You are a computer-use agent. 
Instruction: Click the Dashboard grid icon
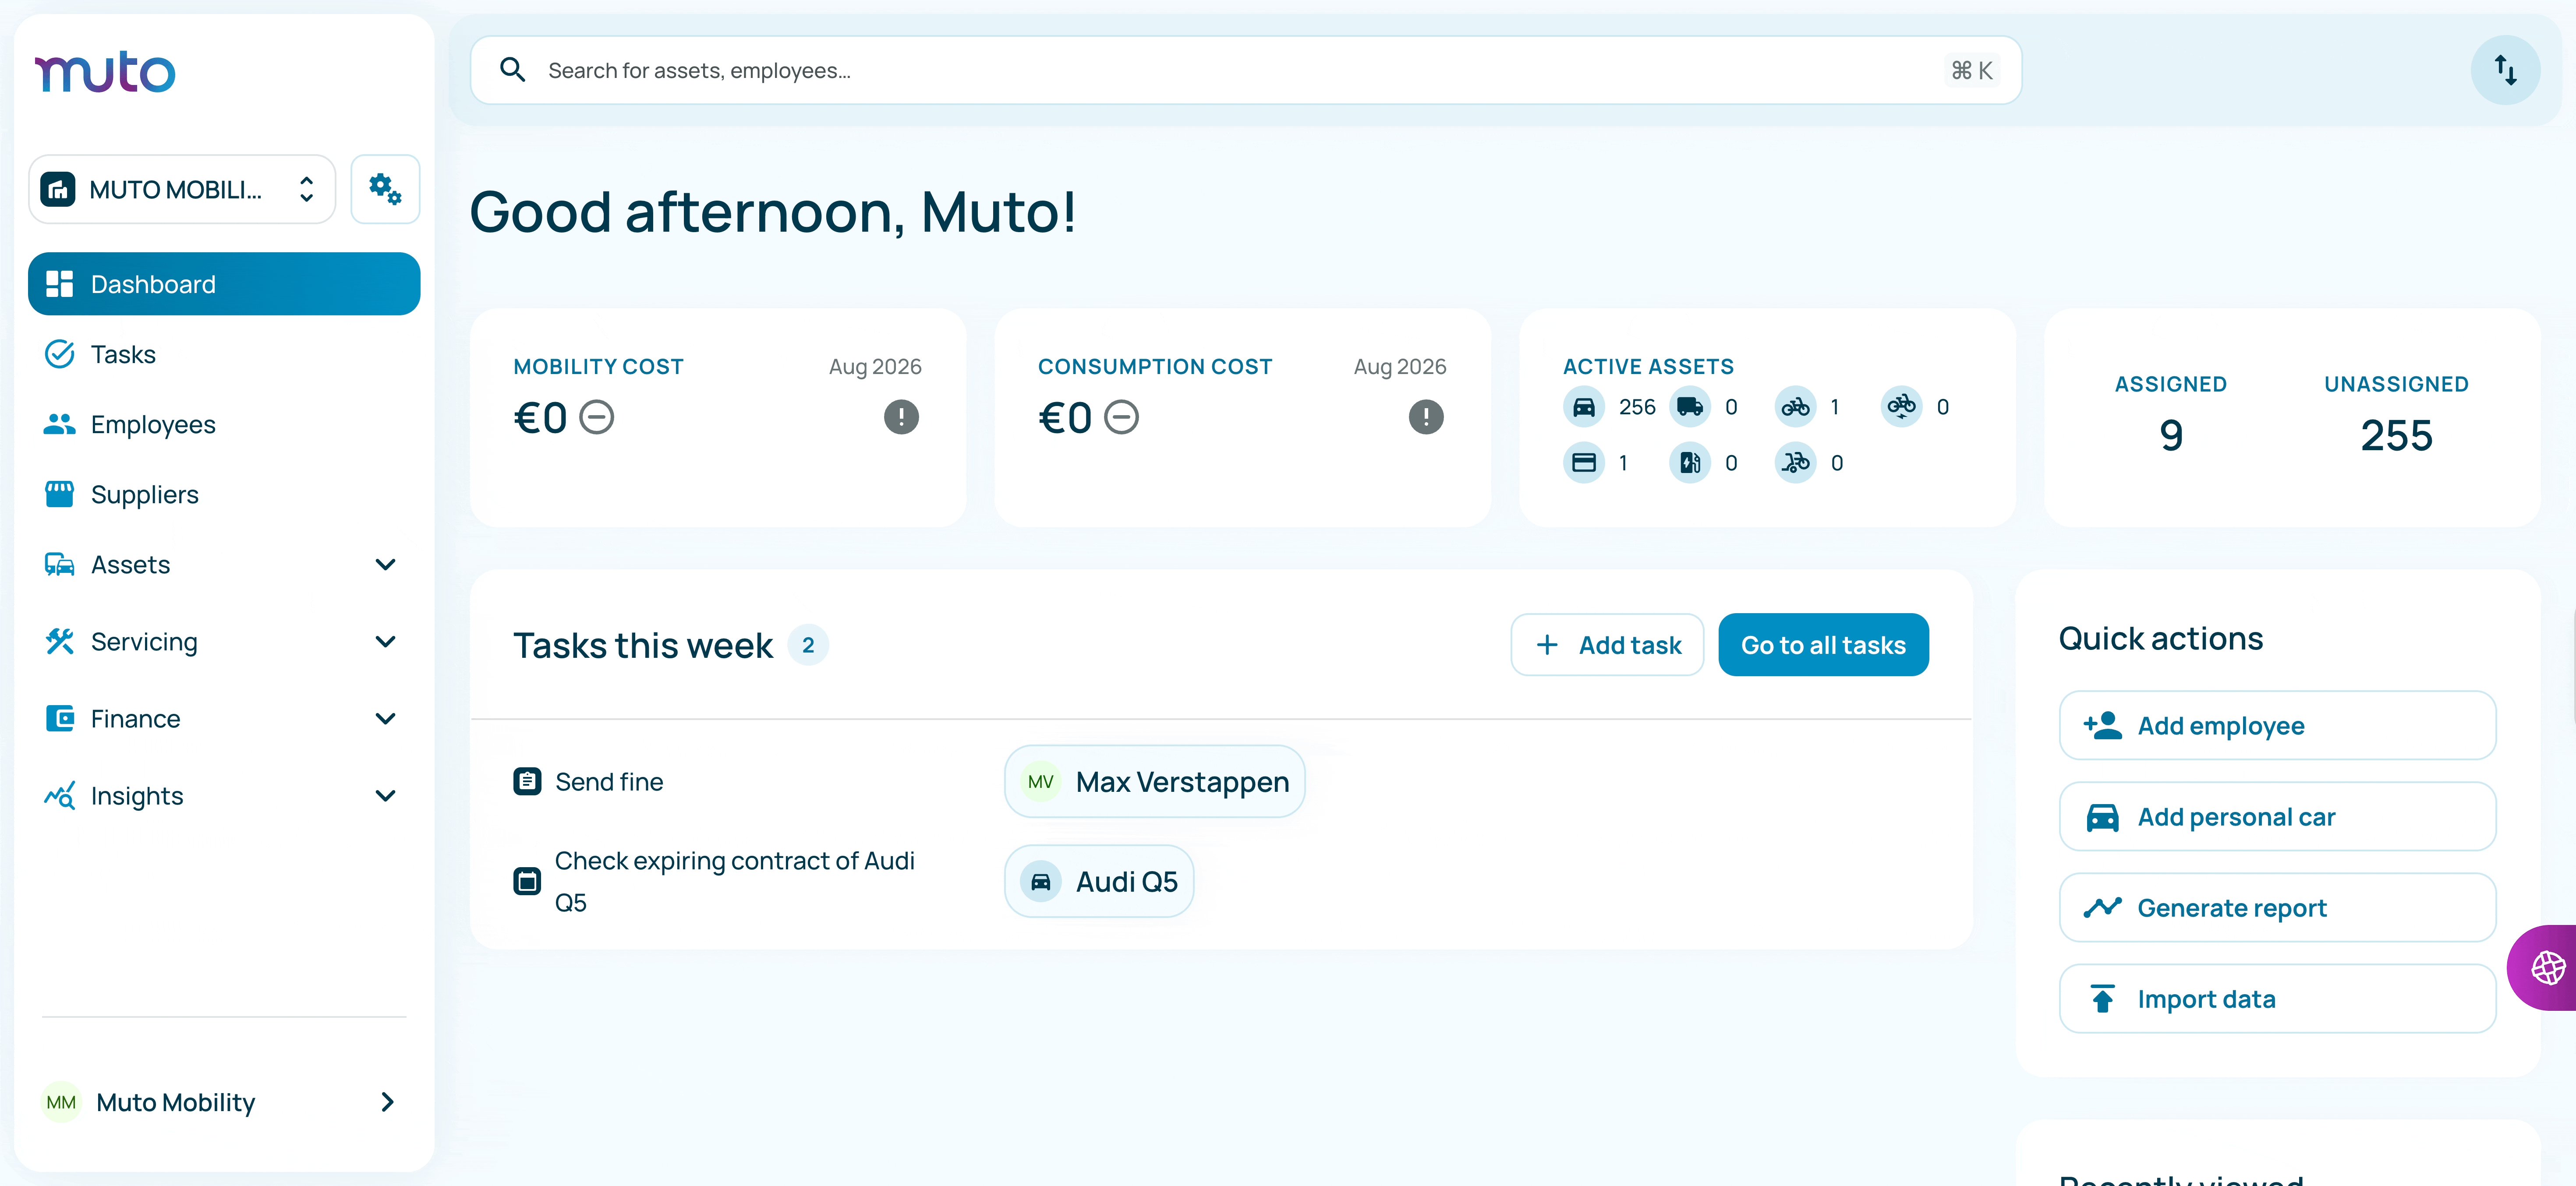click(60, 284)
